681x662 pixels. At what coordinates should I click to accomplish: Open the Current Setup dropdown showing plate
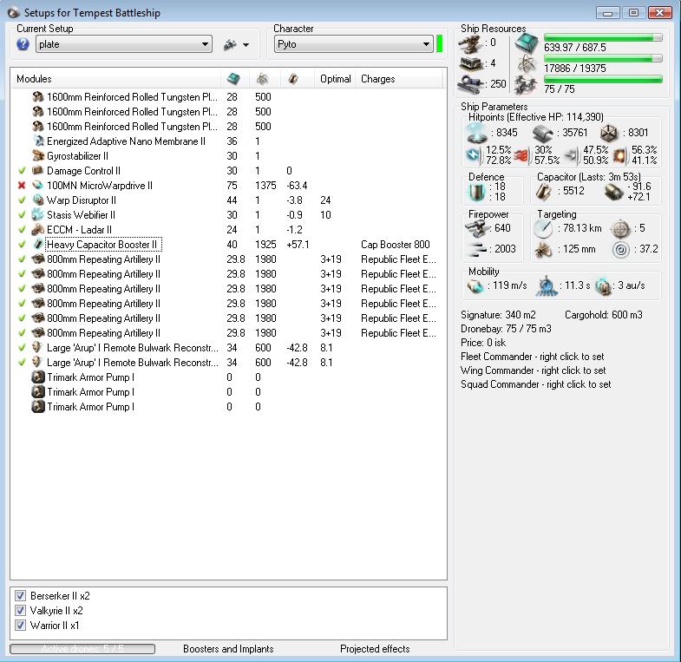point(124,44)
